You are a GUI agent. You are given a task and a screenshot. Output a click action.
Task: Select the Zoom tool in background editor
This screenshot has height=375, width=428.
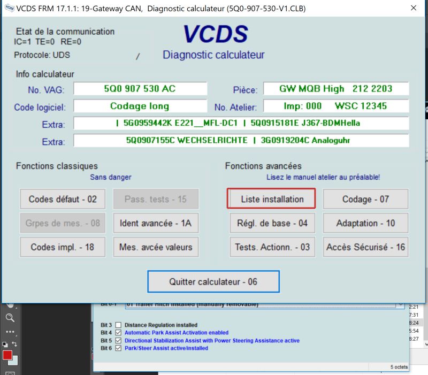[x=10, y=318]
